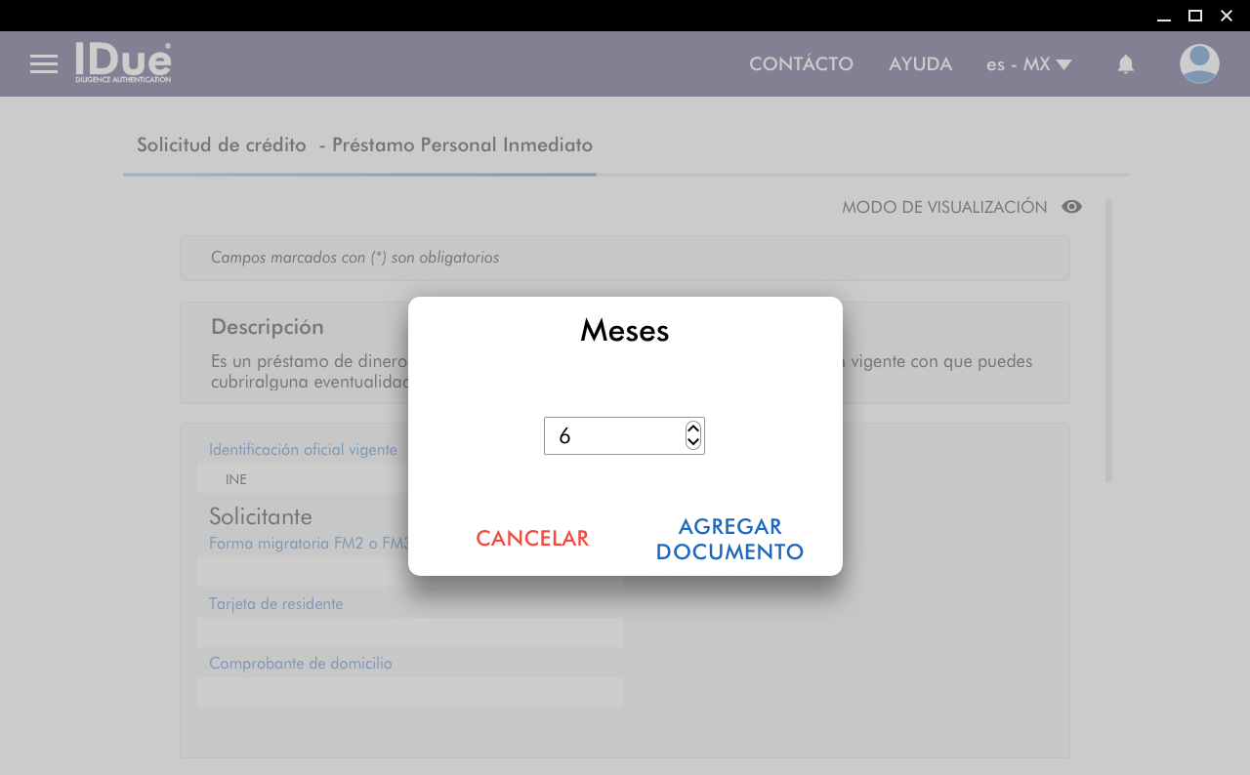
Task: Increase months with the up stepper arrow
Action: 693,428
